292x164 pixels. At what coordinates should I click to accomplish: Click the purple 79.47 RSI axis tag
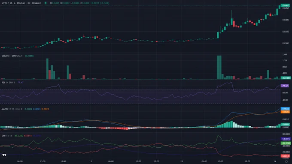[285, 86]
